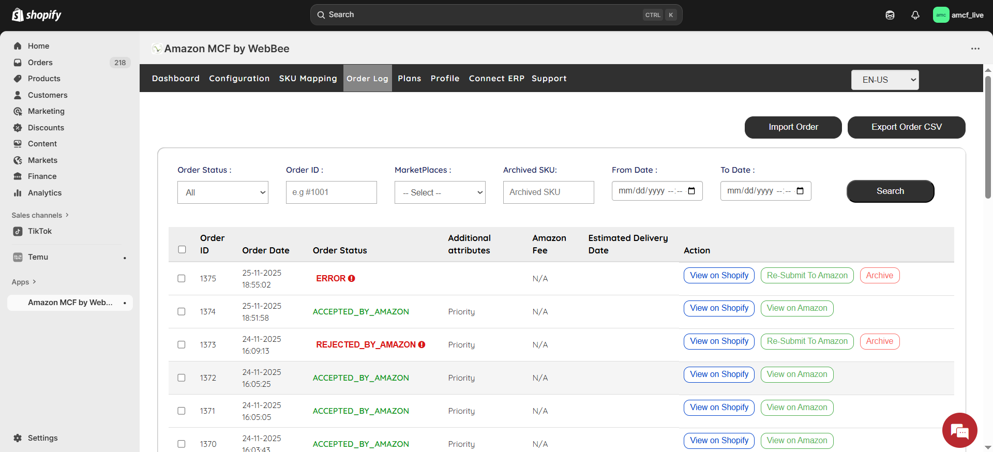993x452 pixels.
Task: Click the notifications bell icon
Action: pyautogui.click(x=915, y=15)
